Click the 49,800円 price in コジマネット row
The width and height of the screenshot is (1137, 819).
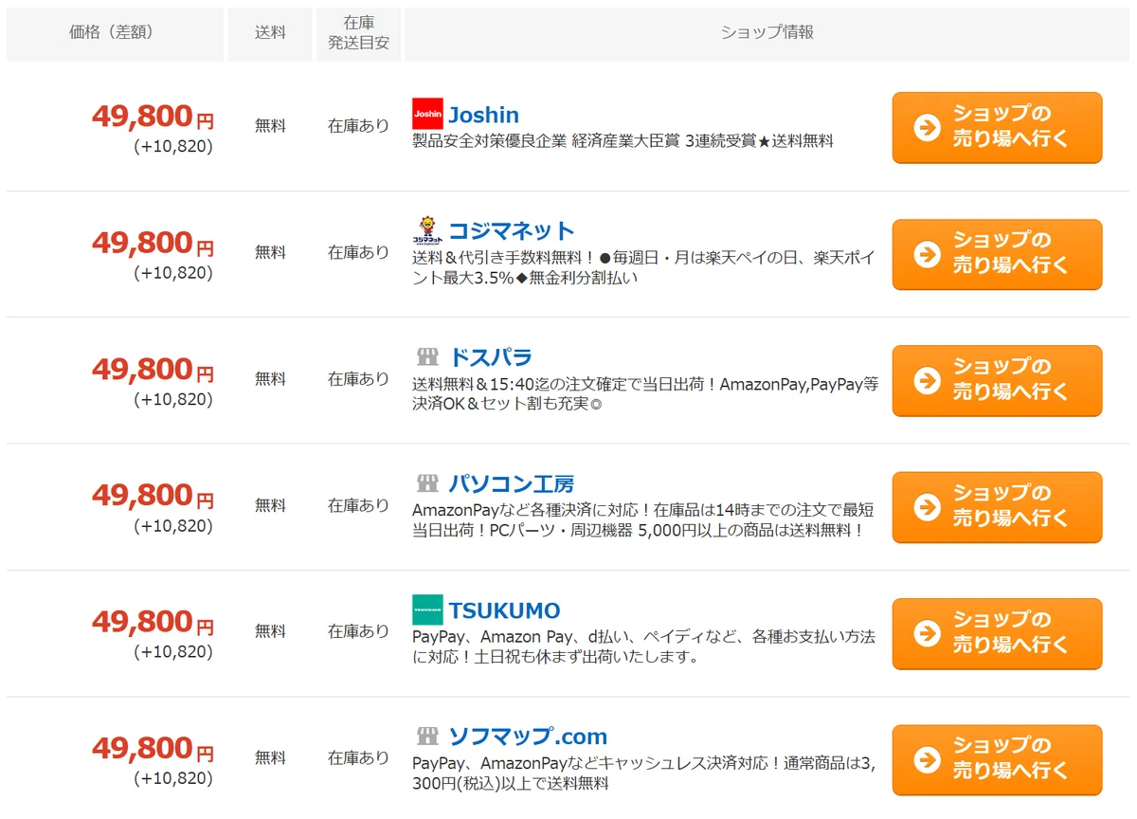tap(153, 243)
